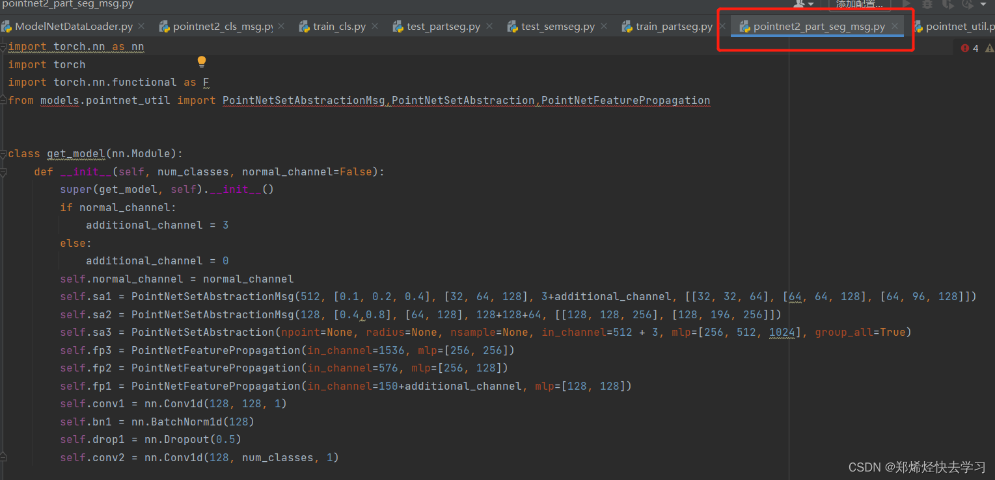The height and width of the screenshot is (480, 995).
Task: Click the yellow lightbulb intention icon
Action: pos(202,62)
